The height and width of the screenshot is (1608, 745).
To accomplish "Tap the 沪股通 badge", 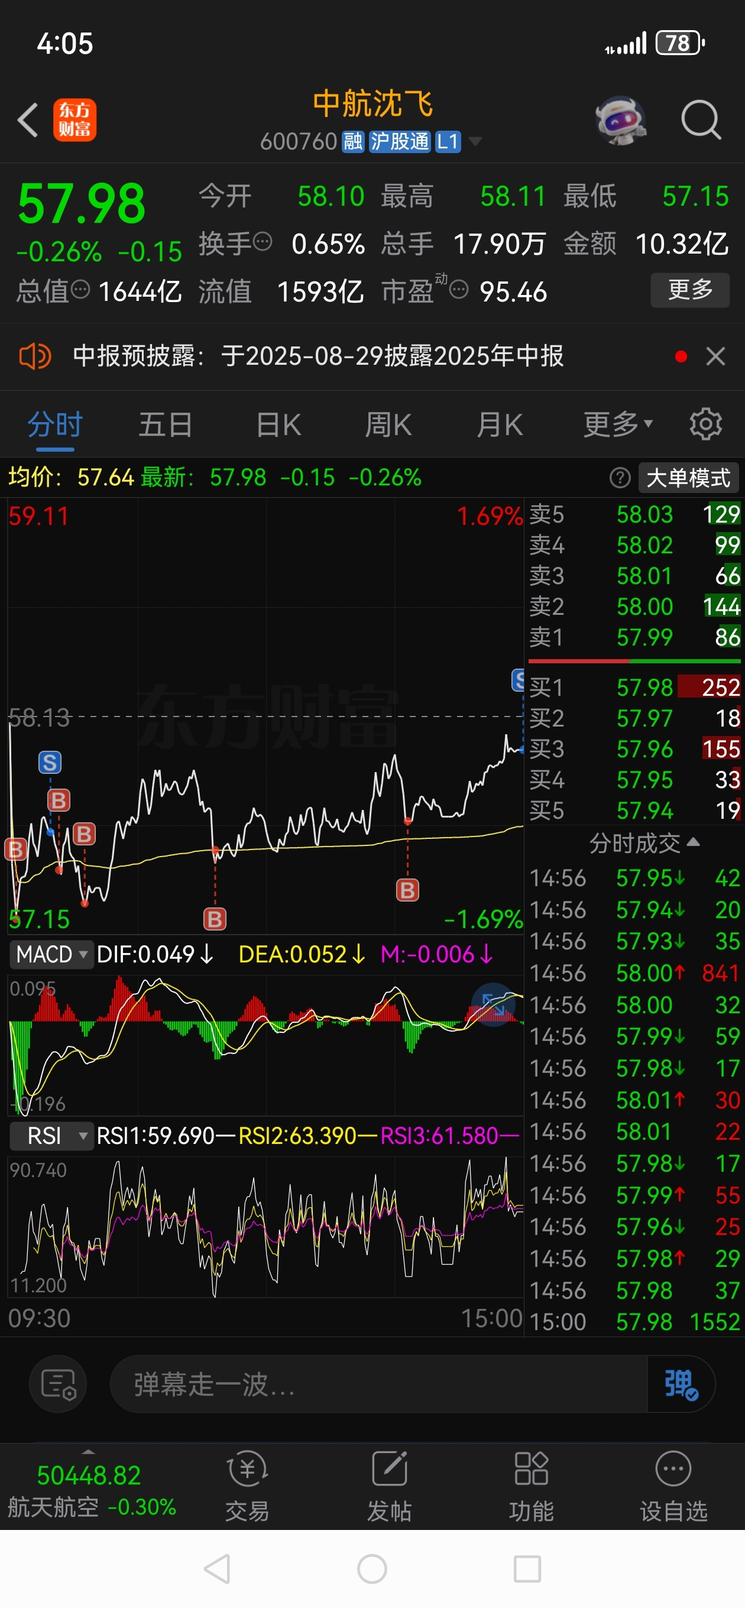I will click(399, 142).
